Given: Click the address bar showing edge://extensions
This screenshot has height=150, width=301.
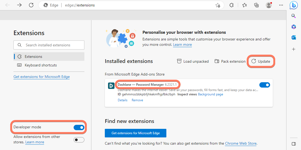Looking at the screenshot, I should tap(131, 5).
